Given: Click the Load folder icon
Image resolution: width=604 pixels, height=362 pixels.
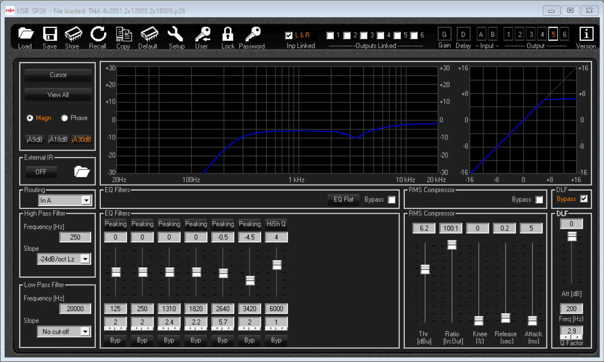Looking at the screenshot, I should (x=25, y=34).
